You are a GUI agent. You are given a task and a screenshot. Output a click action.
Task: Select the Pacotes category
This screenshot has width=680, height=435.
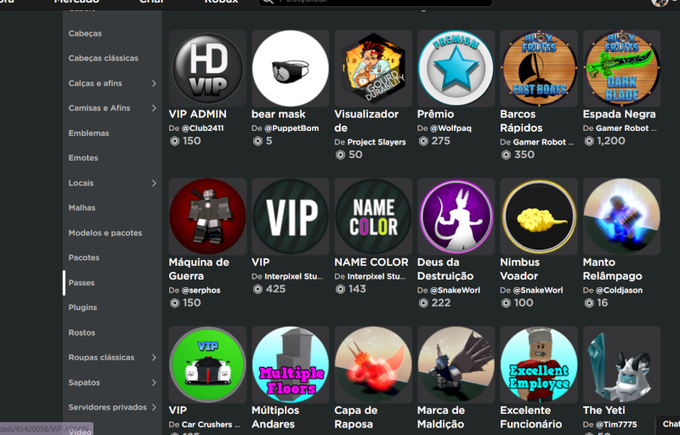[83, 257]
